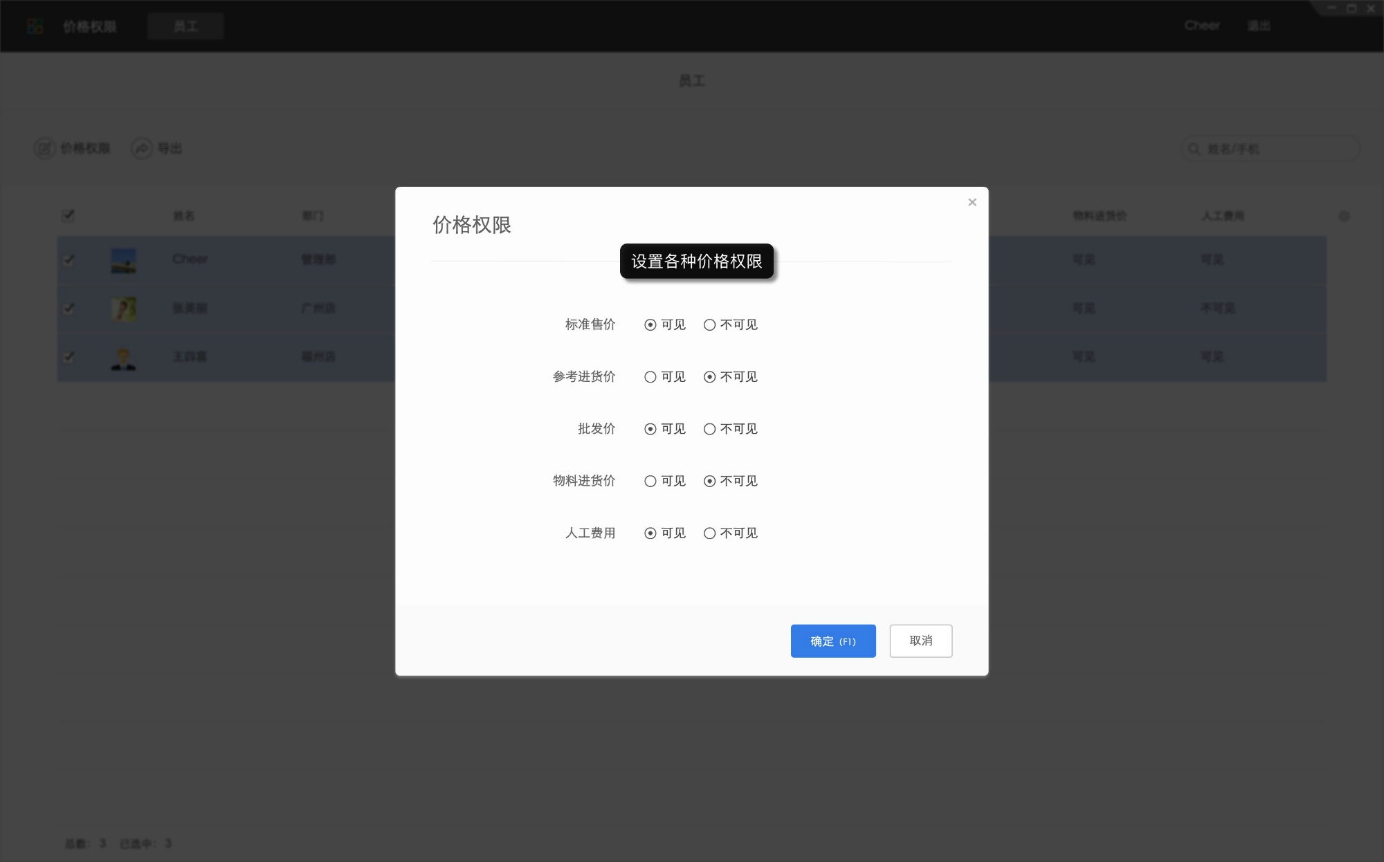Viewport: 1384px width, 862px height.
Task: Switch to the 员工 tab
Action: pos(185,26)
